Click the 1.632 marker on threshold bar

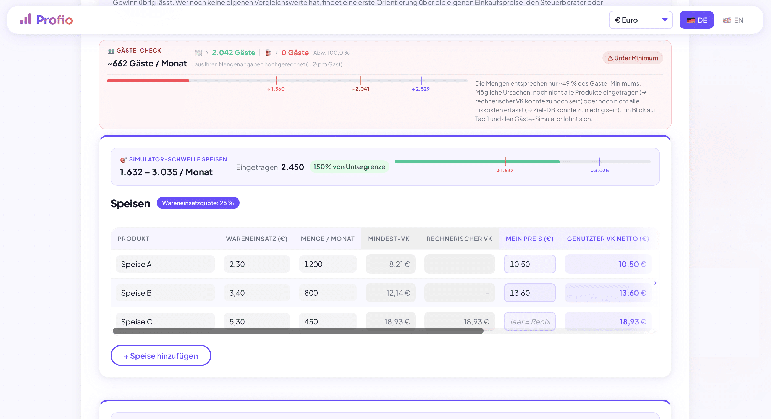coord(505,166)
